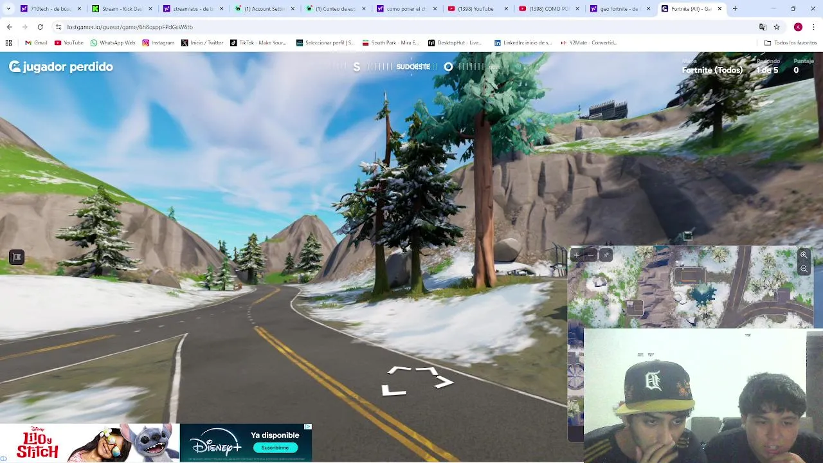Click Suscribirme on the Disney+ ad
Viewport: 823px width, 463px height.
pos(275,448)
